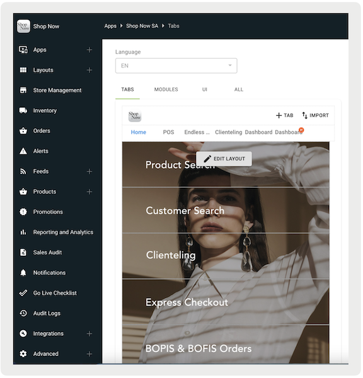Open Sales Audit from the sidebar

click(x=47, y=252)
